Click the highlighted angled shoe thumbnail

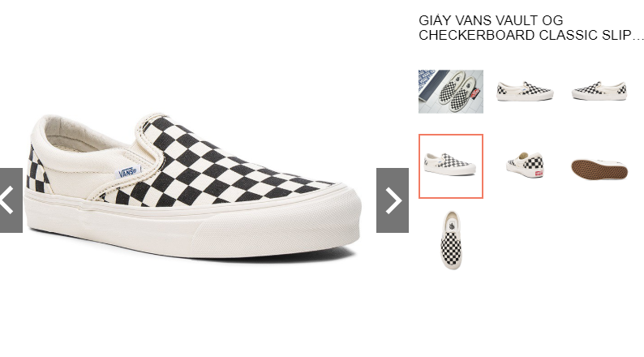click(x=450, y=166)
